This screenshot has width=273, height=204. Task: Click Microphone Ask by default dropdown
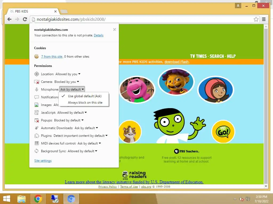72,89
